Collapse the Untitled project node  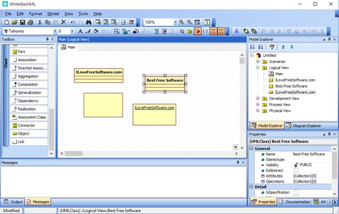(x=251, y=56)
